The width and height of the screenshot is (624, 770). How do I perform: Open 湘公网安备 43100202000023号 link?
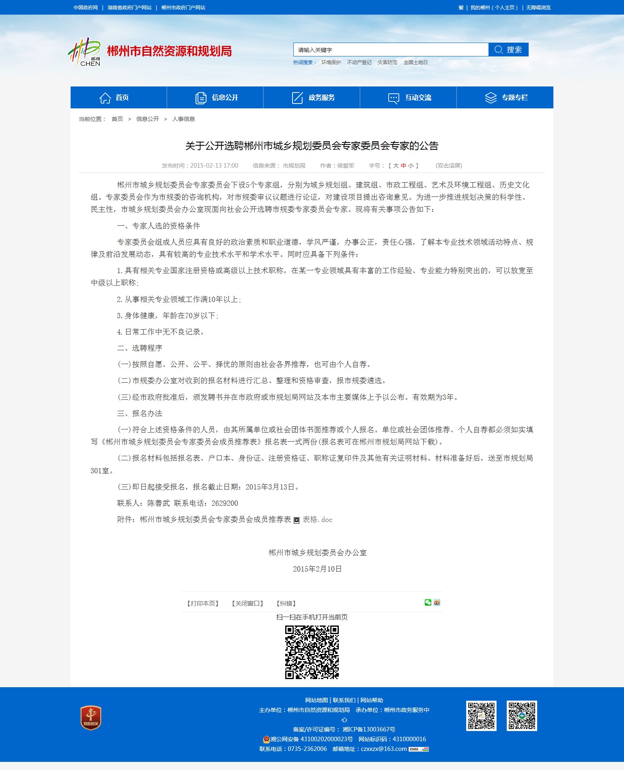click(312, 739)
